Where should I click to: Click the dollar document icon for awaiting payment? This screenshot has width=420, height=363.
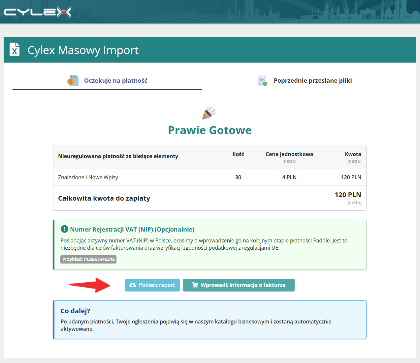73,81
